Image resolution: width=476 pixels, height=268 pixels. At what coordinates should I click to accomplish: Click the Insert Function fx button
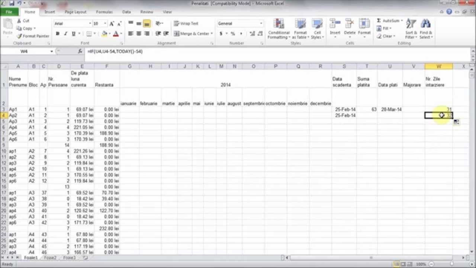point(80,51)
